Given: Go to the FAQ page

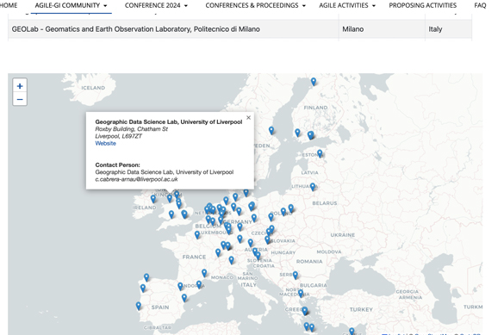Looking at the screenshot, I should (480, 5).
